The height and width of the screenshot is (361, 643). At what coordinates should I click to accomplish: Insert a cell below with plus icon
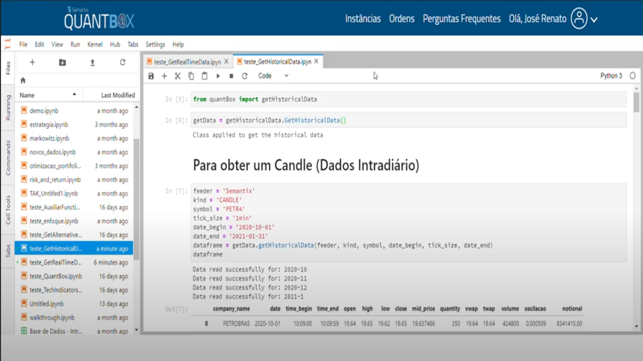point(164,76)
